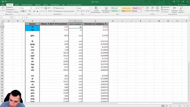Viewport: 190px width, 107px height.
Task: Apply font color A icon
Action: click(x=37, y=11)
